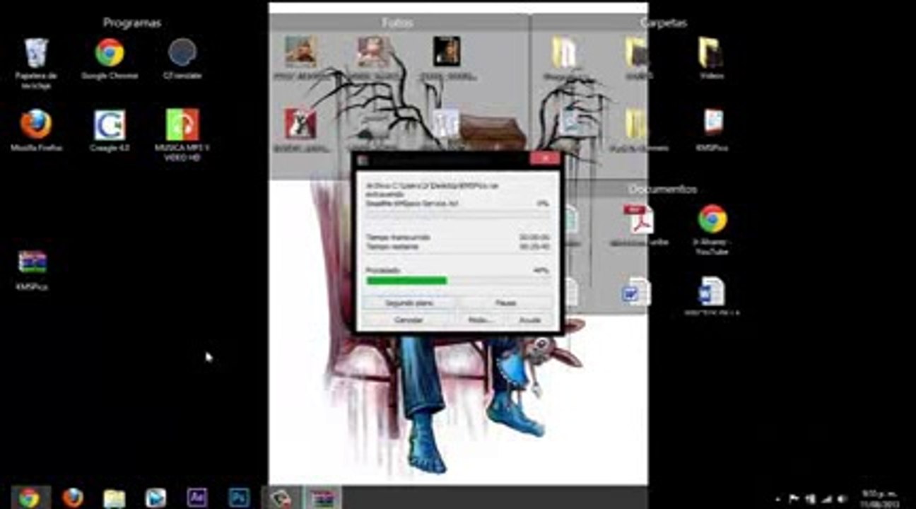This screenshot has height=509, width=916.
Task: Open the Action Center flag icon
Action: pos(794,498)
